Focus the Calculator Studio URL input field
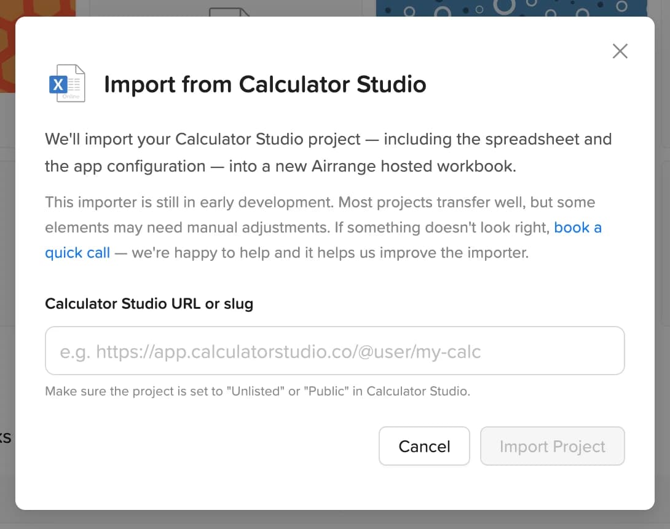The width and height of the screenshot is (670, 529). 334,351
